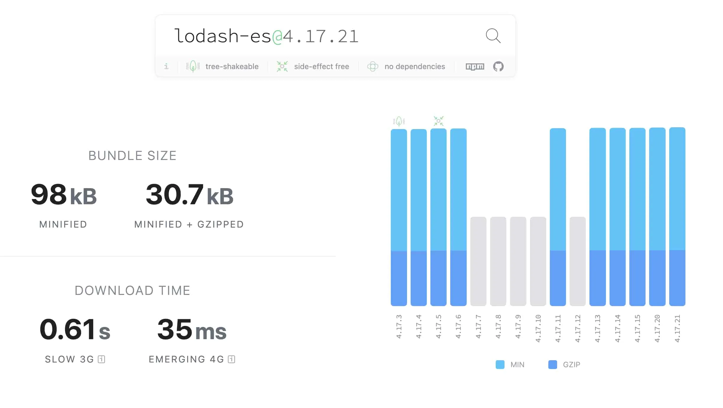Click the small info icon left of tree-shakeable
This screenshot has height=408, width=723.
166,66
